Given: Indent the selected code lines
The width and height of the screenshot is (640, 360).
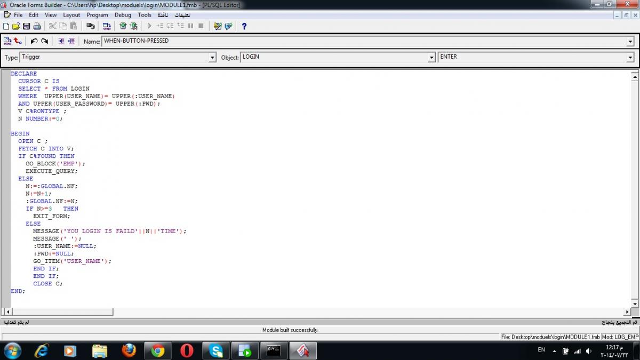Looking at the screenshot, I should [61, 41].
